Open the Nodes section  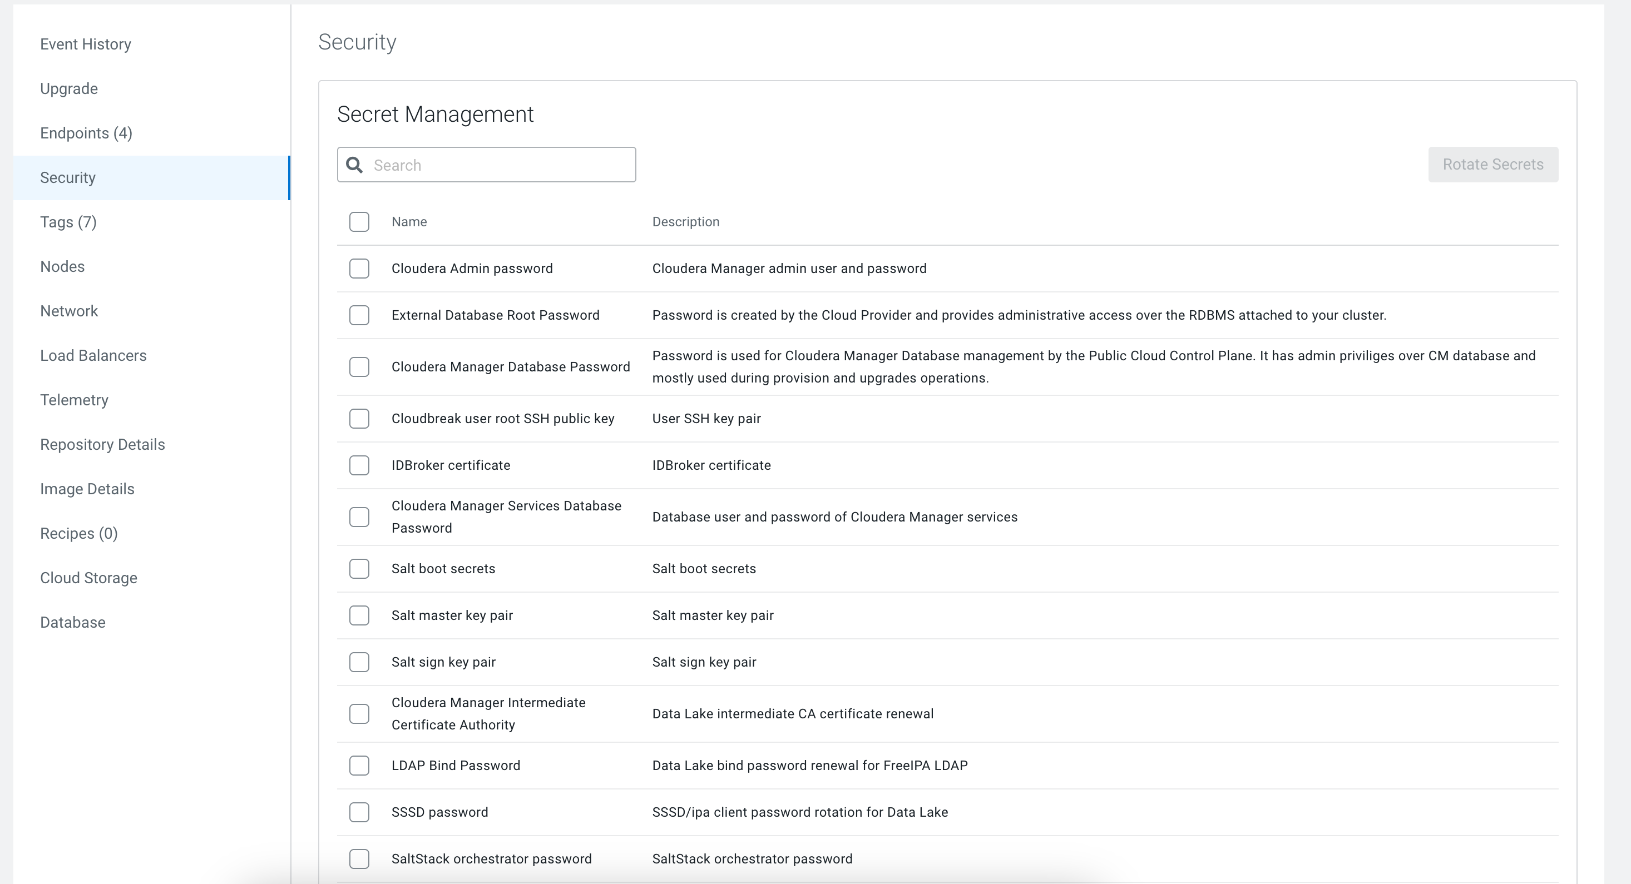click(62, 266)
